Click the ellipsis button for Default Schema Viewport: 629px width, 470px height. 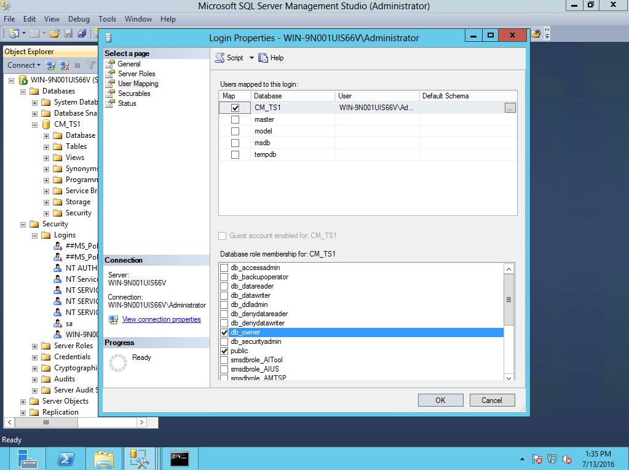[x=510, y=108]
